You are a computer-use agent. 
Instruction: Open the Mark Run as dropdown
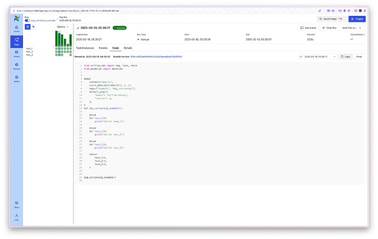352,27
